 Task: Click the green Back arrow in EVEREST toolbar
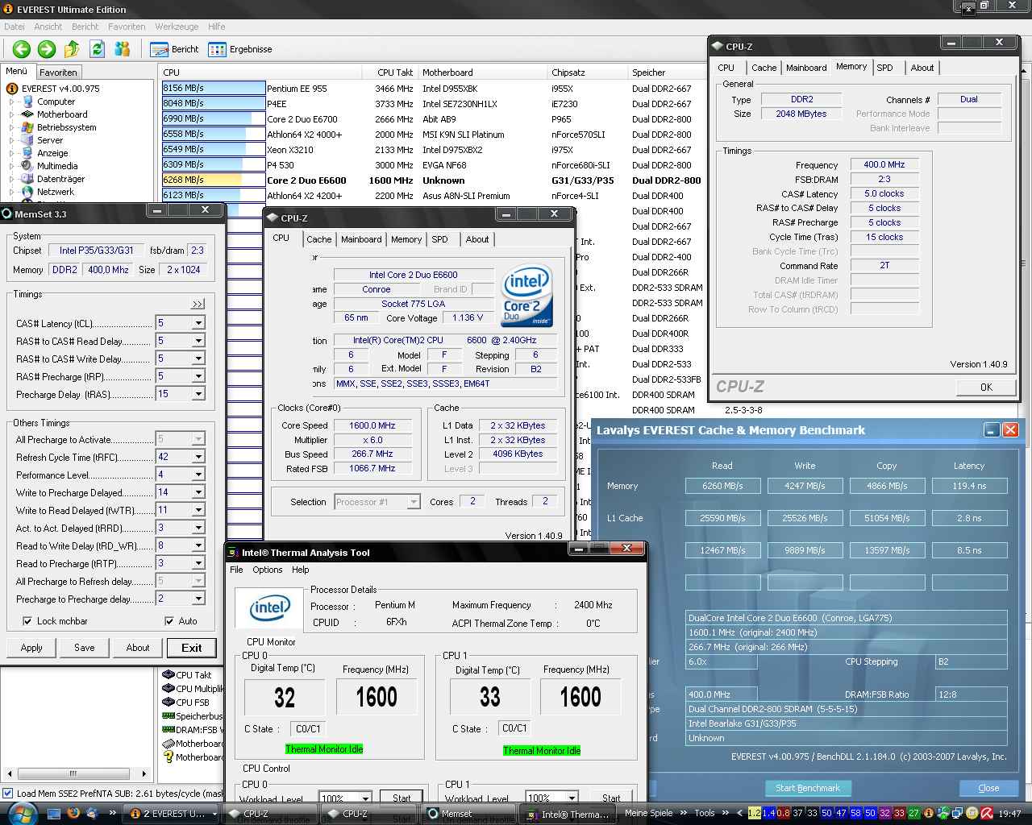pyautogui.click(x=22, y=49)
